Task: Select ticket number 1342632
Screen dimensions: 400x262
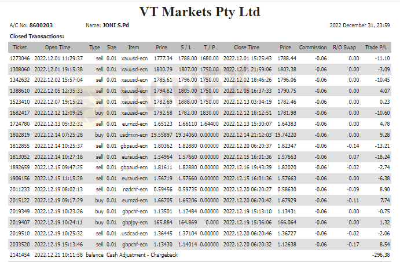Action: (x=20, y=79)
